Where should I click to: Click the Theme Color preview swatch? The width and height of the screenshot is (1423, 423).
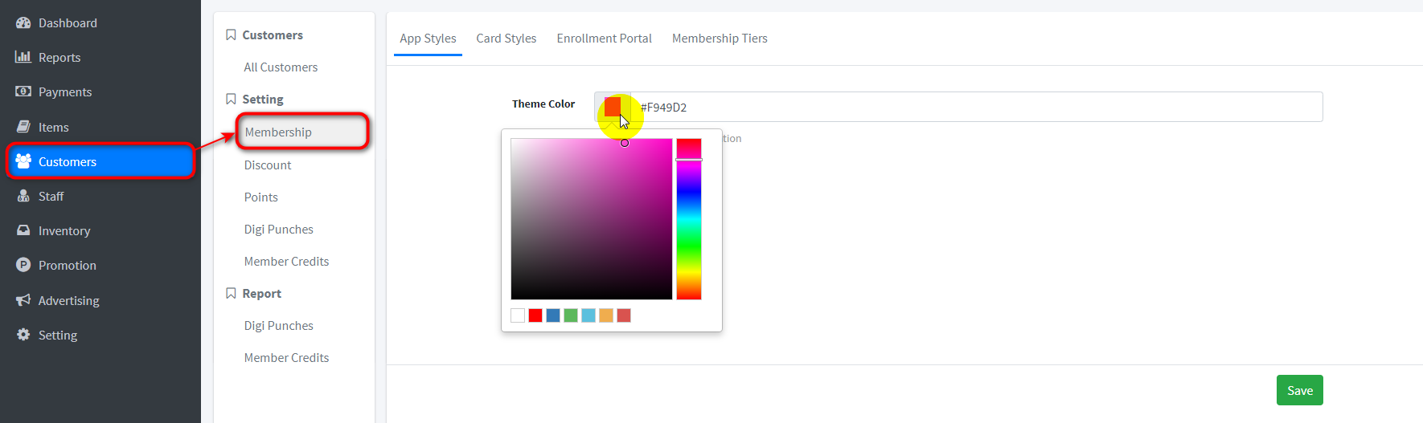[613, 107]
